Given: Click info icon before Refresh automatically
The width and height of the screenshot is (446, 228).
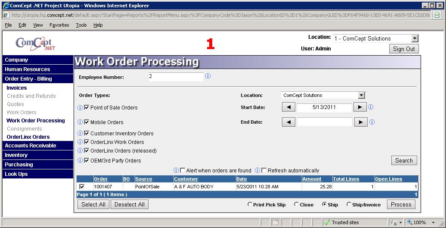Looking at the screenshot, I should [x=257, y=171].
